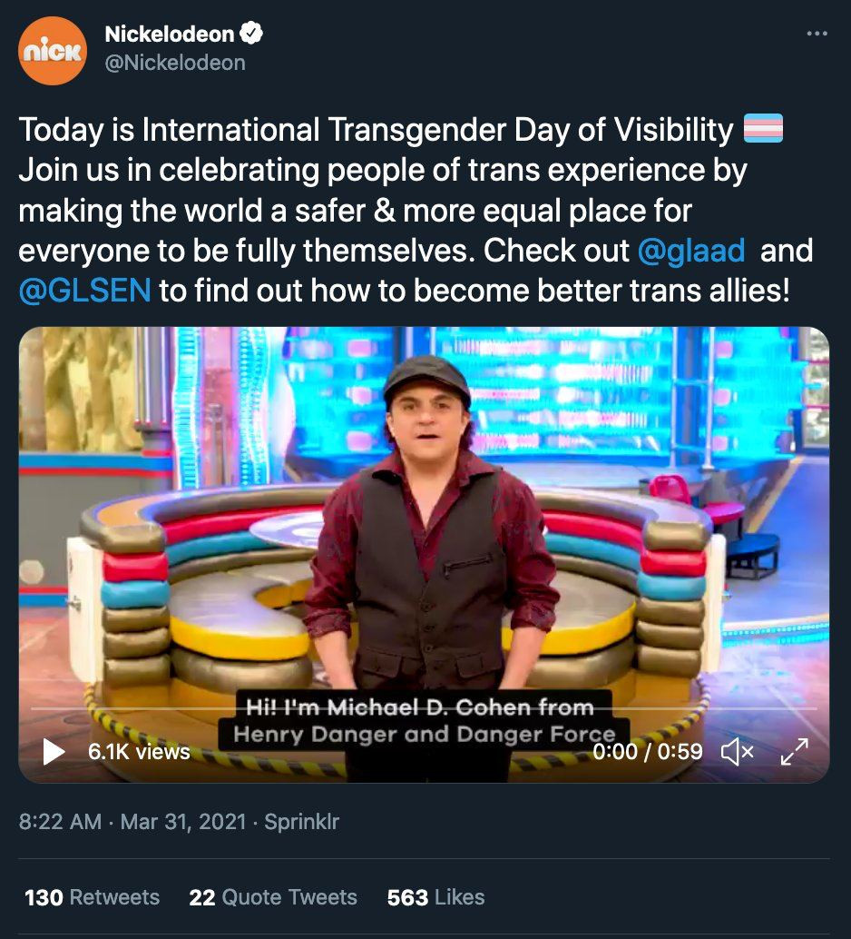
Task: Open the tweet's more options menu
Action: 817,35
